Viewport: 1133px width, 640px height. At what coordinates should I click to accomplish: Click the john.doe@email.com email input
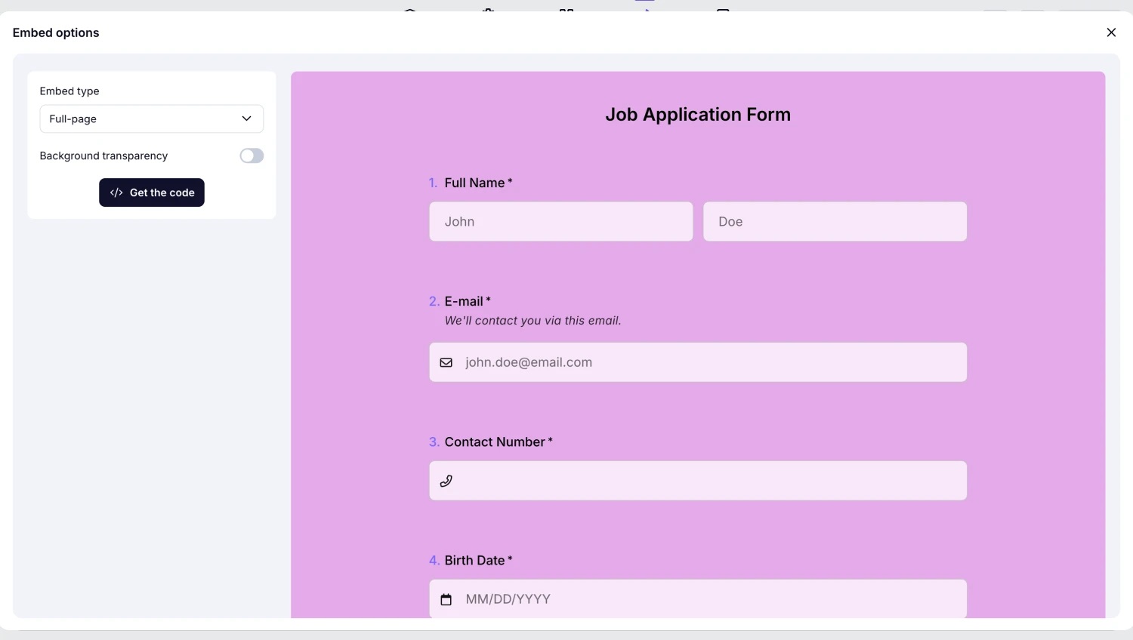[710, 362]
